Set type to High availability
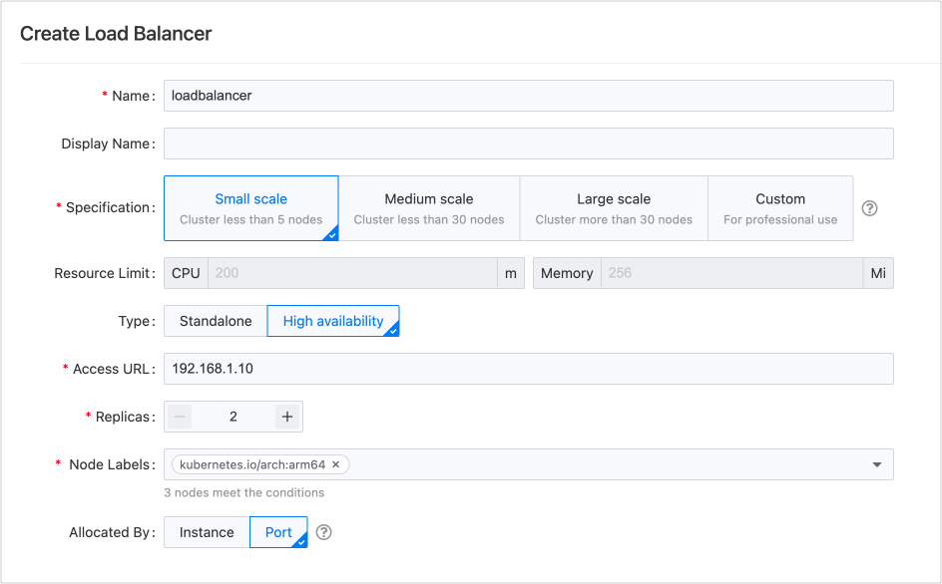The image size is (942, 584). [x=333, y=321]
